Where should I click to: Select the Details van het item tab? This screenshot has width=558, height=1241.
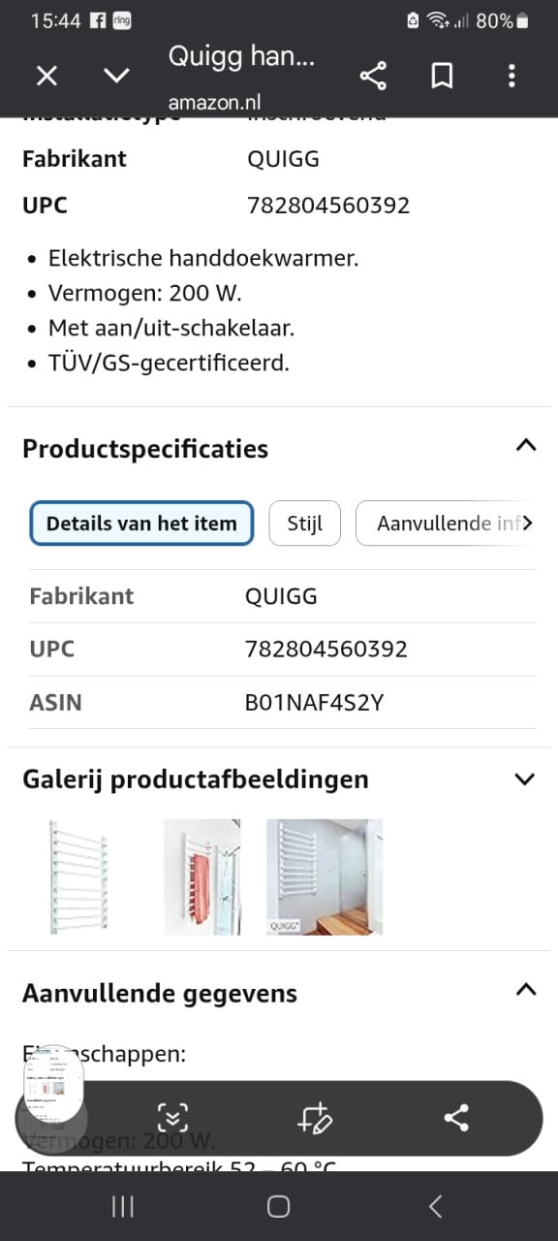click(x=141, y=523)
